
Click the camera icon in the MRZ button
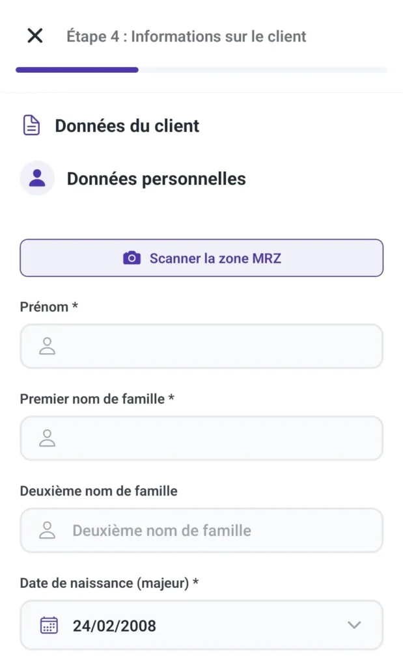[132, 258]
